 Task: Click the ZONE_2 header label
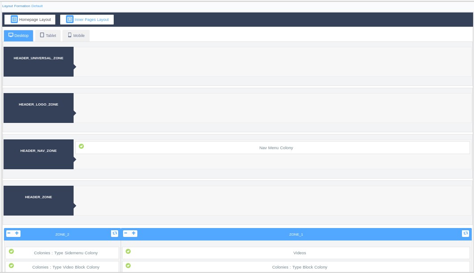[62, 234]
